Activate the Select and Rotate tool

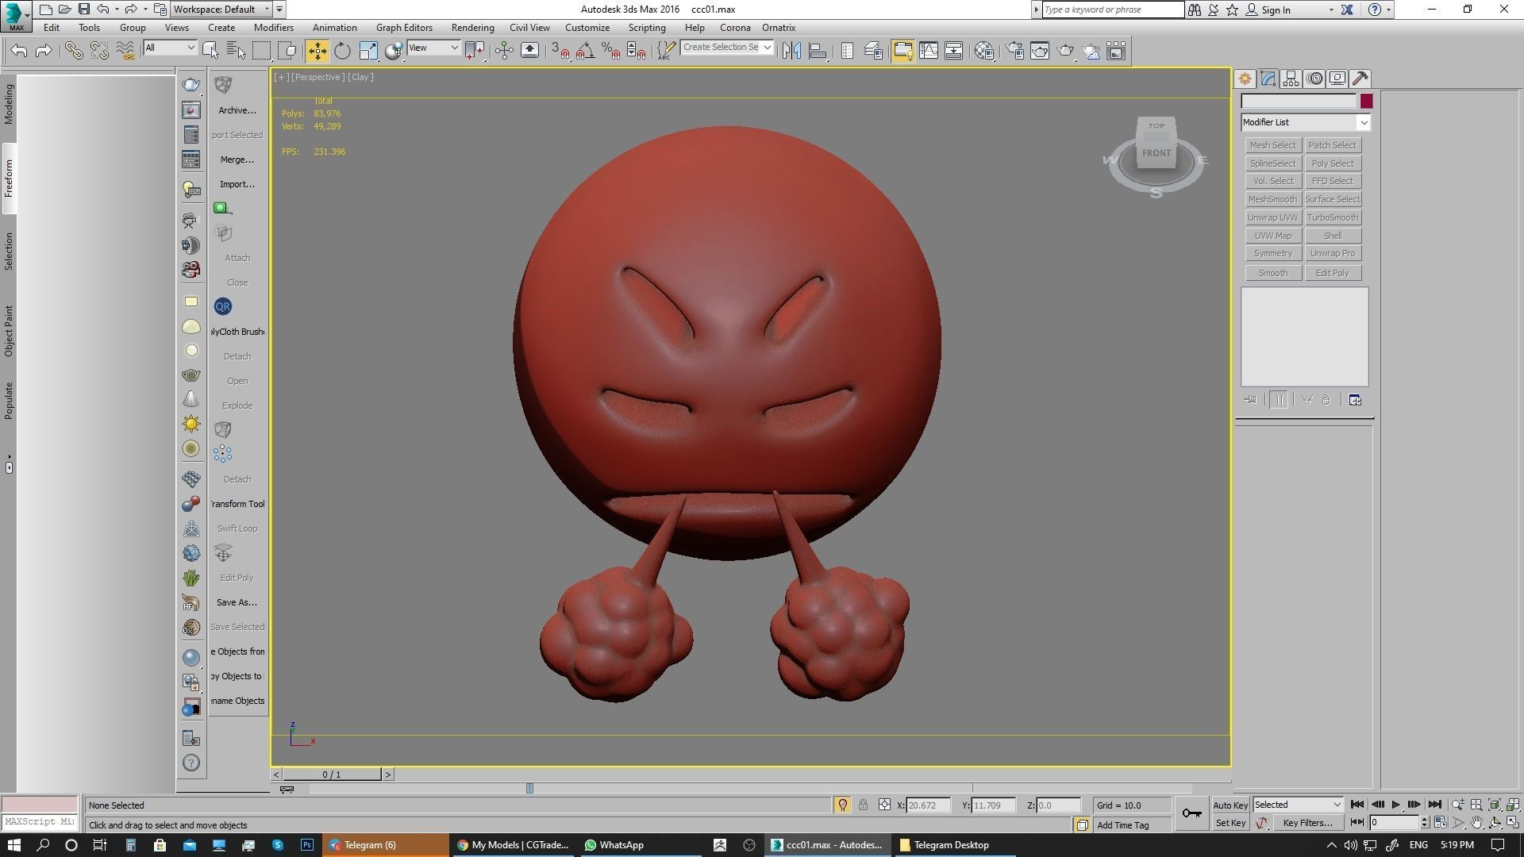click(x=342, y=51)
